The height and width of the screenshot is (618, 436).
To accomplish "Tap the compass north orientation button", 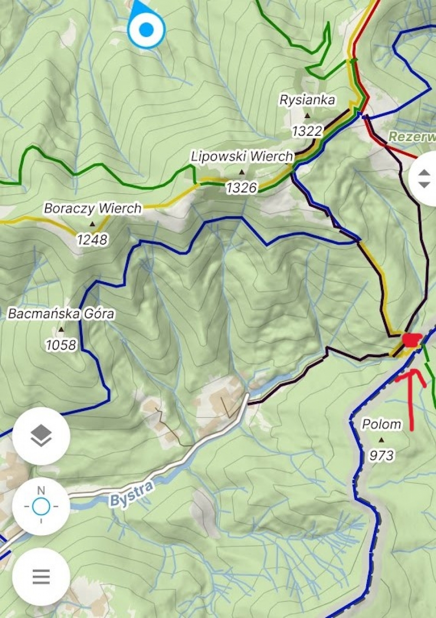I will (x=41, y=507).
